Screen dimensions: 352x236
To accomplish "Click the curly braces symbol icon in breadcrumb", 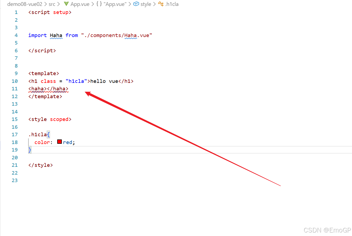I will 99,4.
